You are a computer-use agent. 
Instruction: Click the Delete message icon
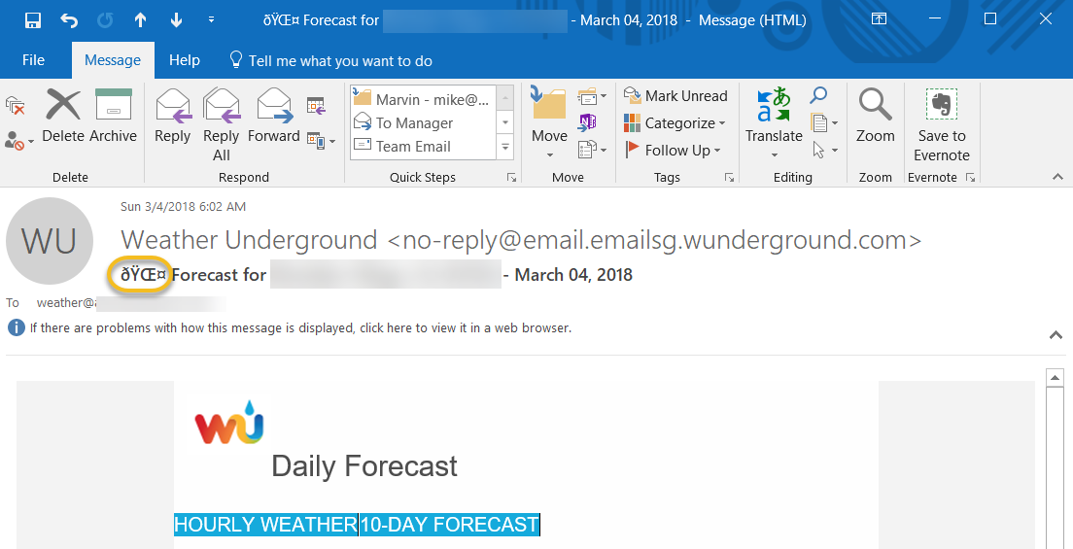(x=63, y=105)
